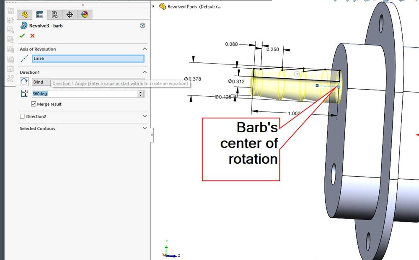Collapse the Axis of Revolution section
Image resolution: width=419 pixels, height=260 pixels.
[x=145, y=49]
